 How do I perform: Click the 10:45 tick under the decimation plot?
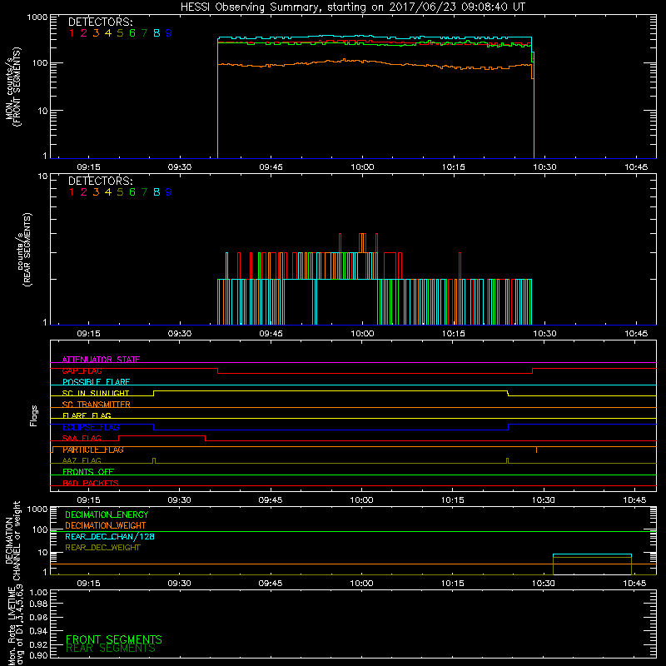tap(634, 584)
